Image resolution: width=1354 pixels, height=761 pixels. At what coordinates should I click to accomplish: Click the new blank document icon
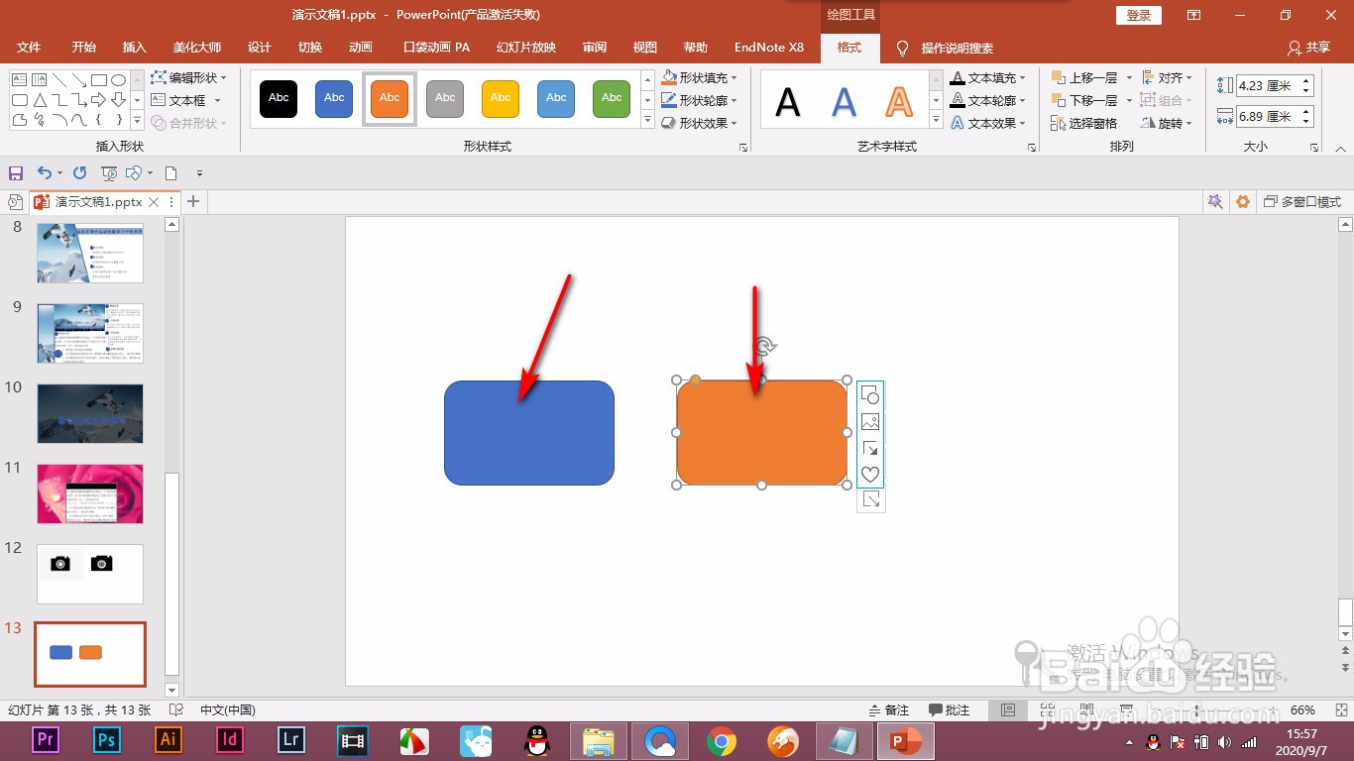[170, 172]
